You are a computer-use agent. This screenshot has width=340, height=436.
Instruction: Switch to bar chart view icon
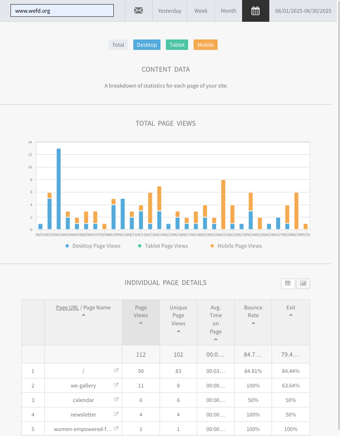coord(303,284)
